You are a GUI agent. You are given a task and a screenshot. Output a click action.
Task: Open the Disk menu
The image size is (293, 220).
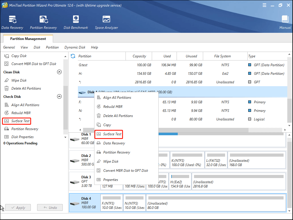click(37, 47)
